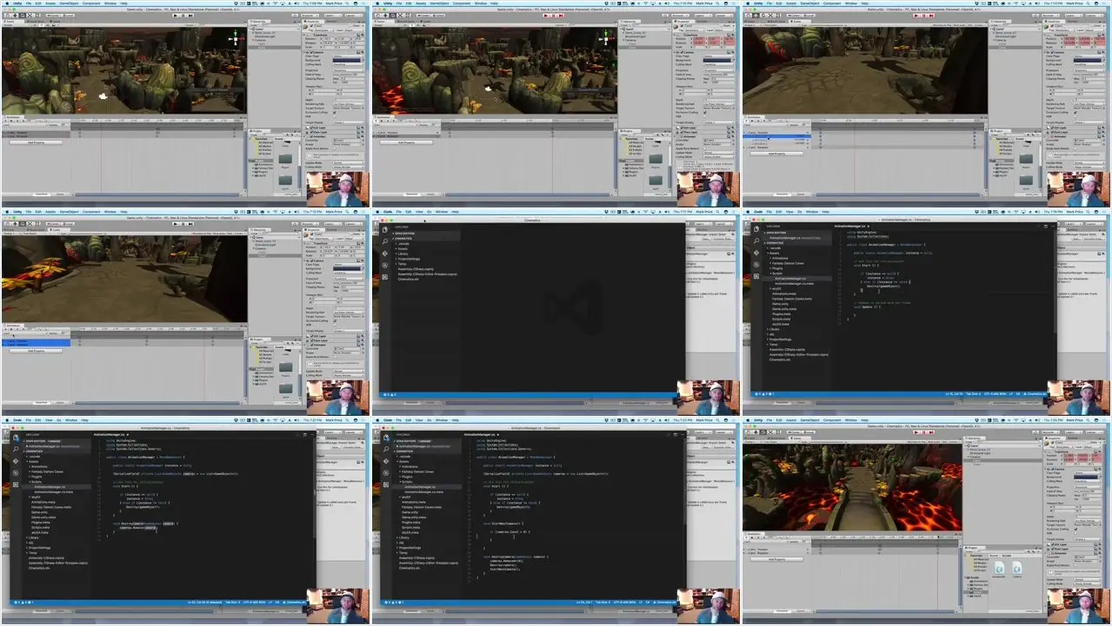
Task: Click split editor icon in the 7:21 PM VS Code frame
Action: tap(304, 435)
